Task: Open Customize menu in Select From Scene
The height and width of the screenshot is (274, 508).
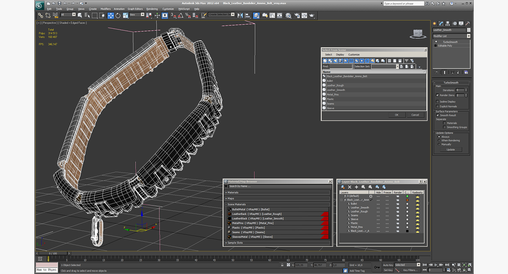Action: (354, 54)
